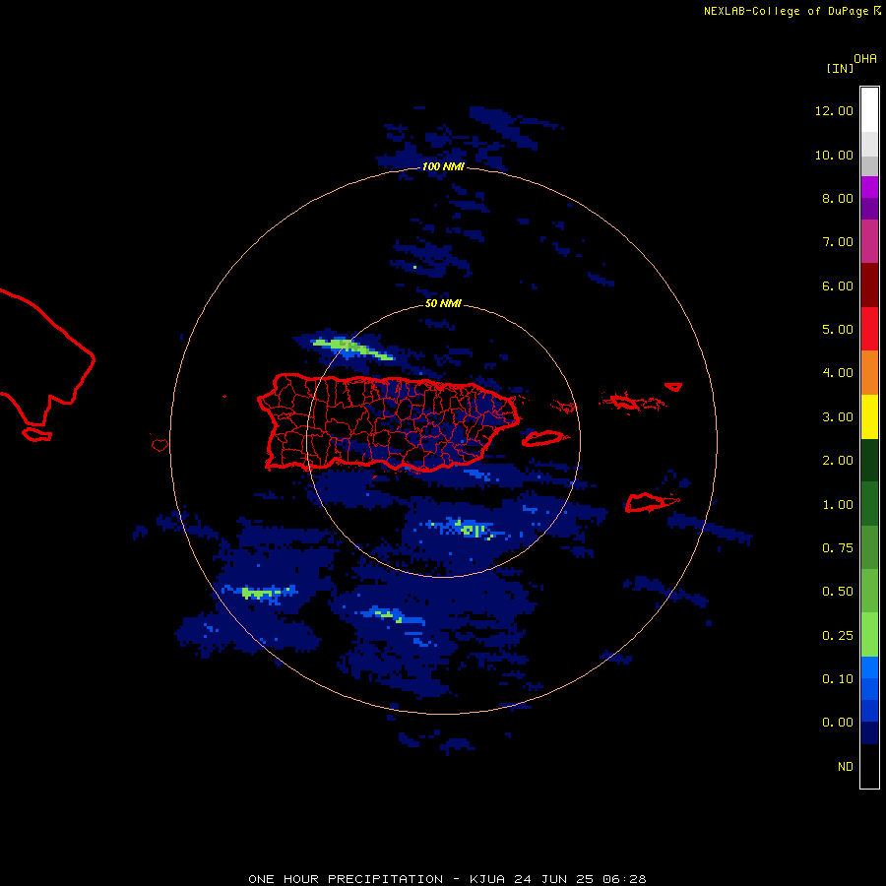This screenshot has width=886, height=886.
Task: Pick the dark red legend swatch
Action: 869,285
